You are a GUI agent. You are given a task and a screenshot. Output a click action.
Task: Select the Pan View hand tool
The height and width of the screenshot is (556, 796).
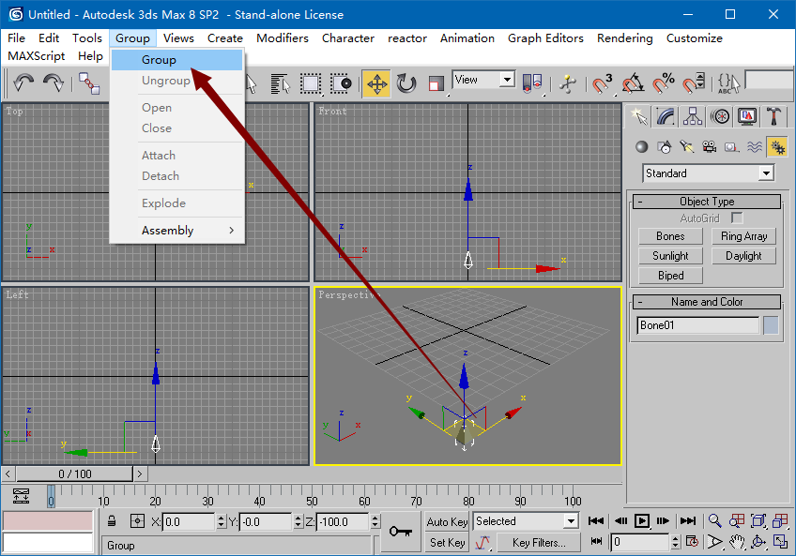click(737, 542)
